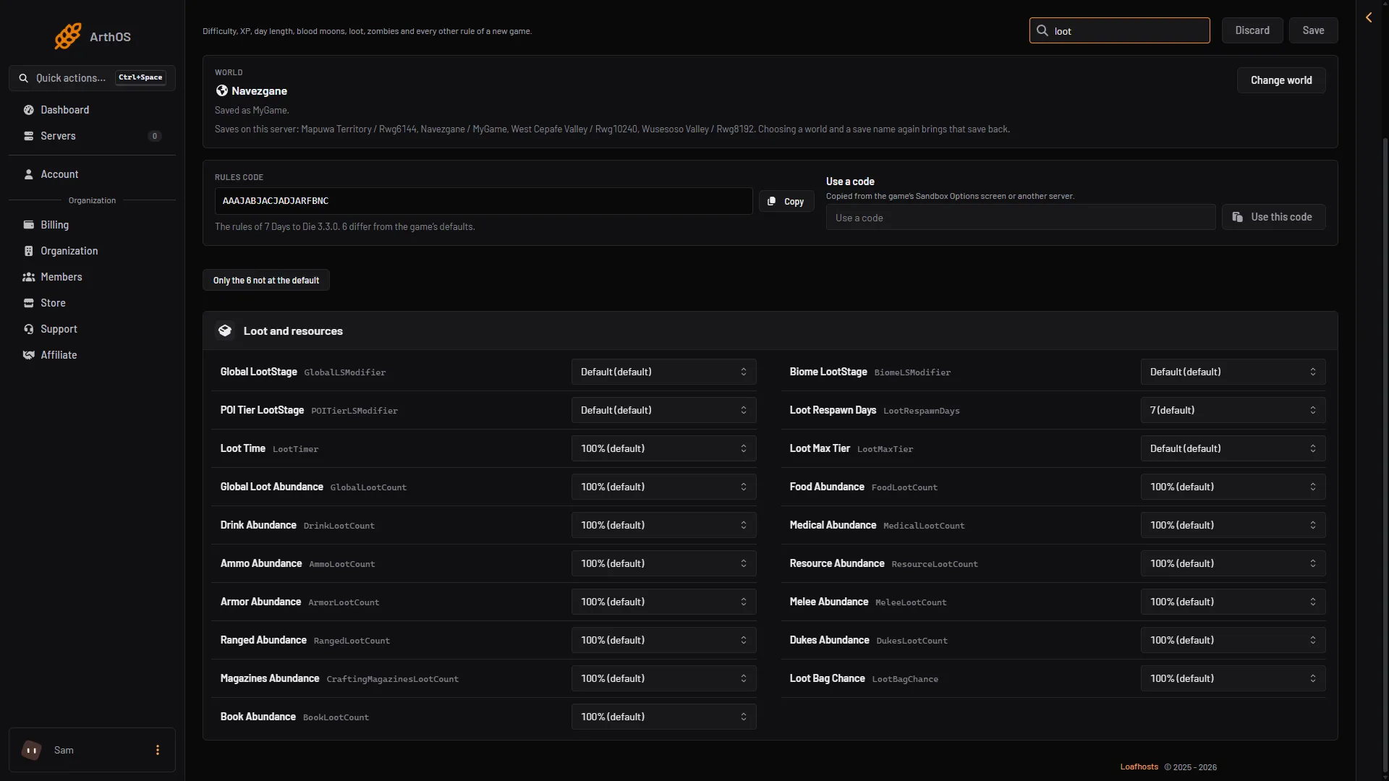Screen dimensions: 1389x781
Task: Click the Affiliate handshake icon
Action: point(29,355)
